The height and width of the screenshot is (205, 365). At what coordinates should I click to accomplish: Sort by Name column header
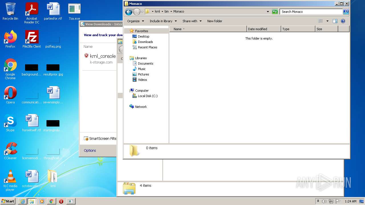point(208,29)
